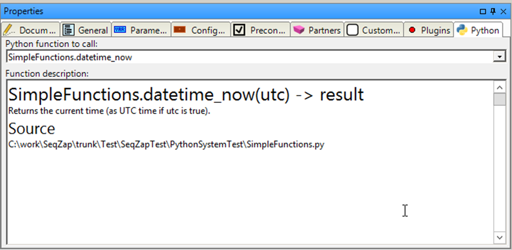The image size is (512, 250).
Task: Switch to the General tab
Action: click(86, 30)
